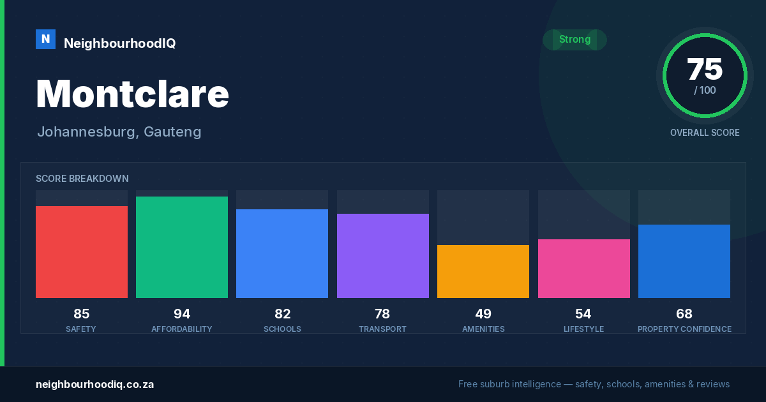The width and height of the screenshot is (766, 402).
Task: Click the free suburb intelligence tagline
Action: [594, 384]
